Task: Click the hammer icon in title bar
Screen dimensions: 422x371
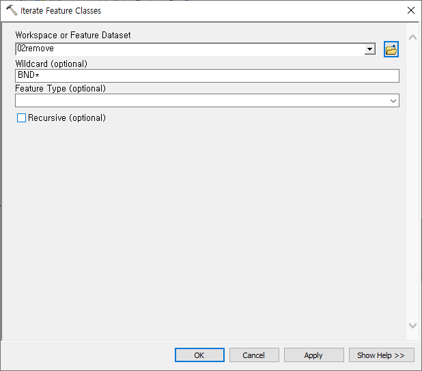Action: 12,10
